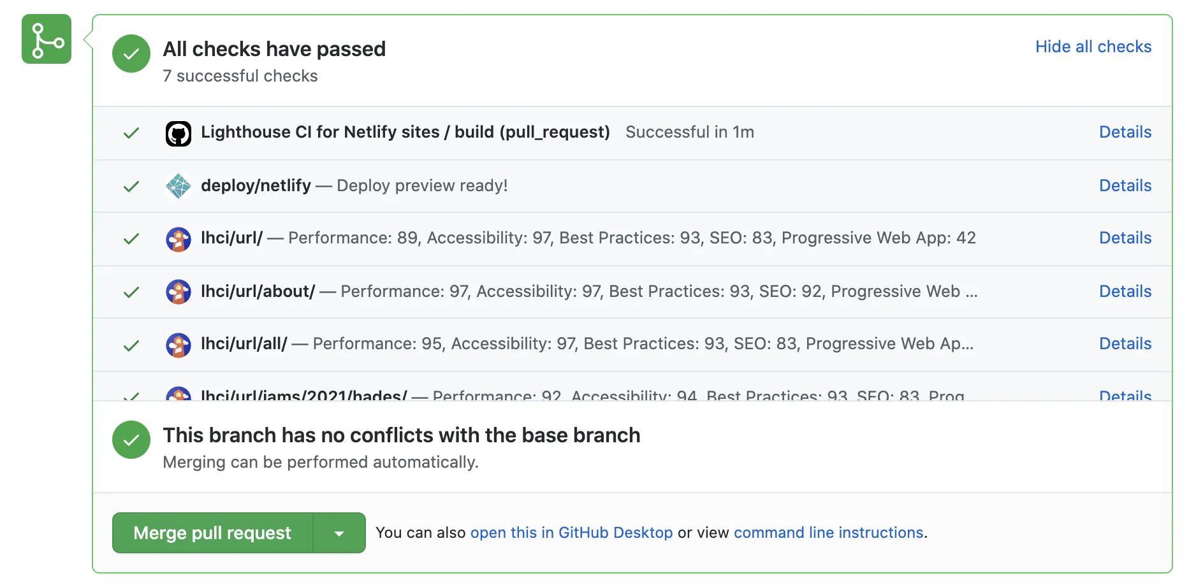Screen dimensions: 1196x585
Task: Collapse checks using Hide all checks
Action: click(x=1093, y=47)
